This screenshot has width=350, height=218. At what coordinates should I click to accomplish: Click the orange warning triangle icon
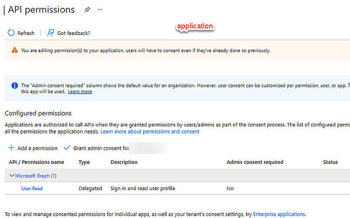(x=15, y=50)
